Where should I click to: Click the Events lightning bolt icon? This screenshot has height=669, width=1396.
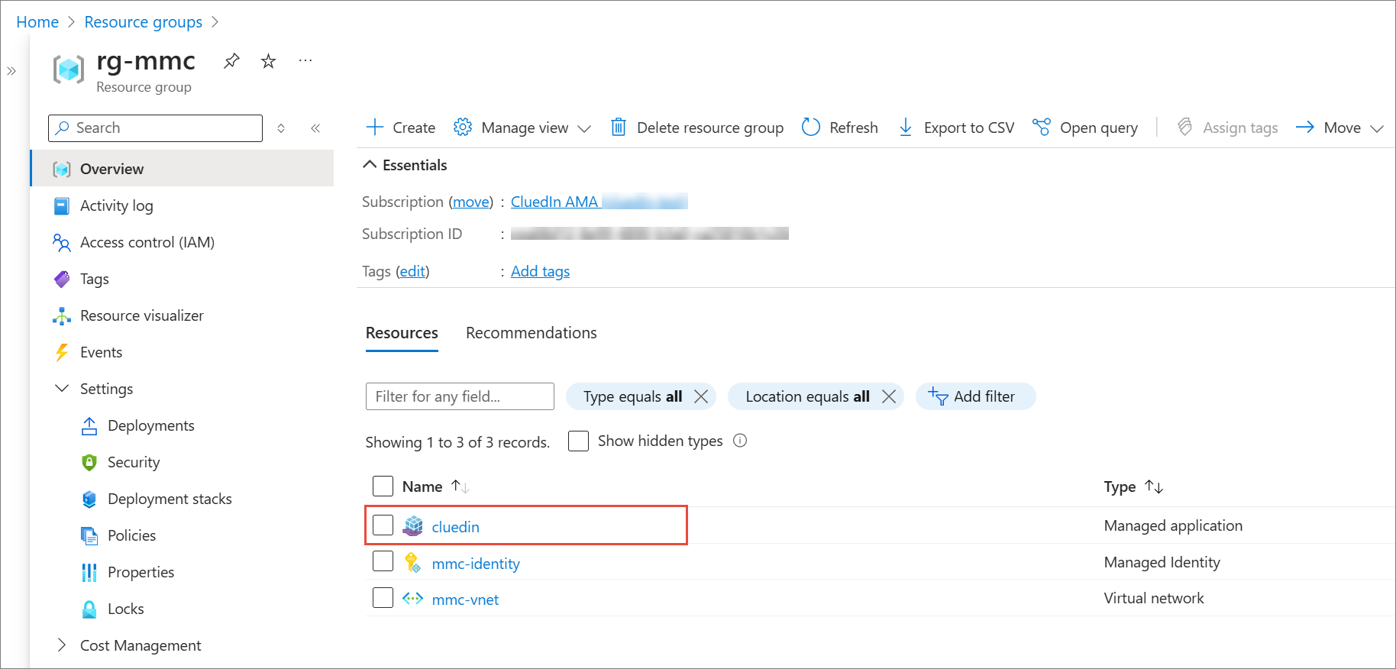pyautogui.click(x=62, y=352)
